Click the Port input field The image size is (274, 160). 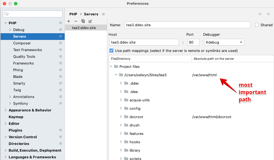(193, 42)
